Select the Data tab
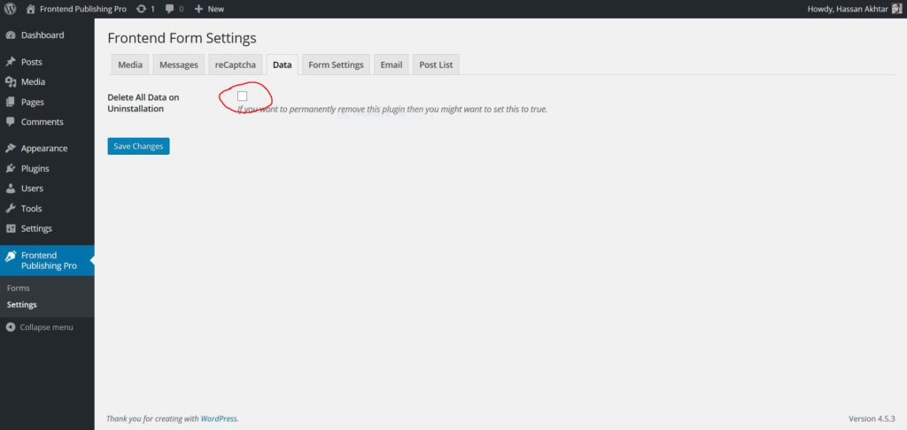 tap(283, 65)
